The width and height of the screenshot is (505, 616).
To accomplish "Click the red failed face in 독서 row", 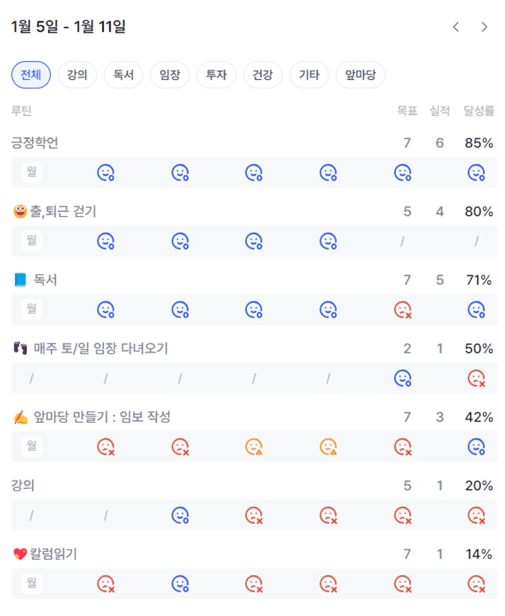I will tap(402, 310).
